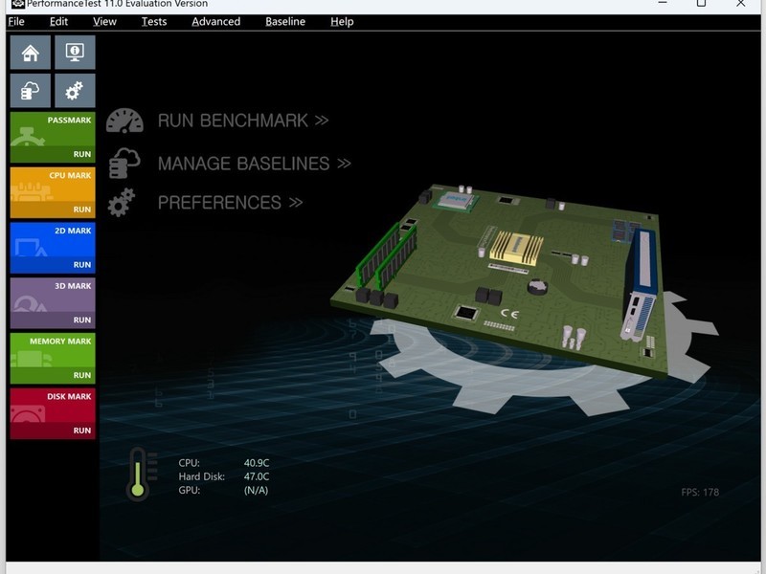Image resolution: width=766 pixels, height=574 pixels.
Task: Go to the Home screen icon
Action: coord(31,53)
